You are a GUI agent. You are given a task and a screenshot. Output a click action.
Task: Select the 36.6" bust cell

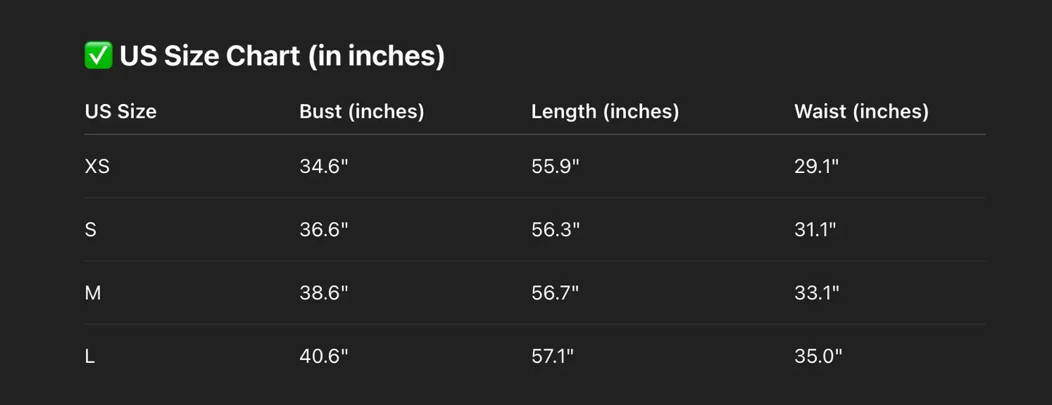pos(324,230)
